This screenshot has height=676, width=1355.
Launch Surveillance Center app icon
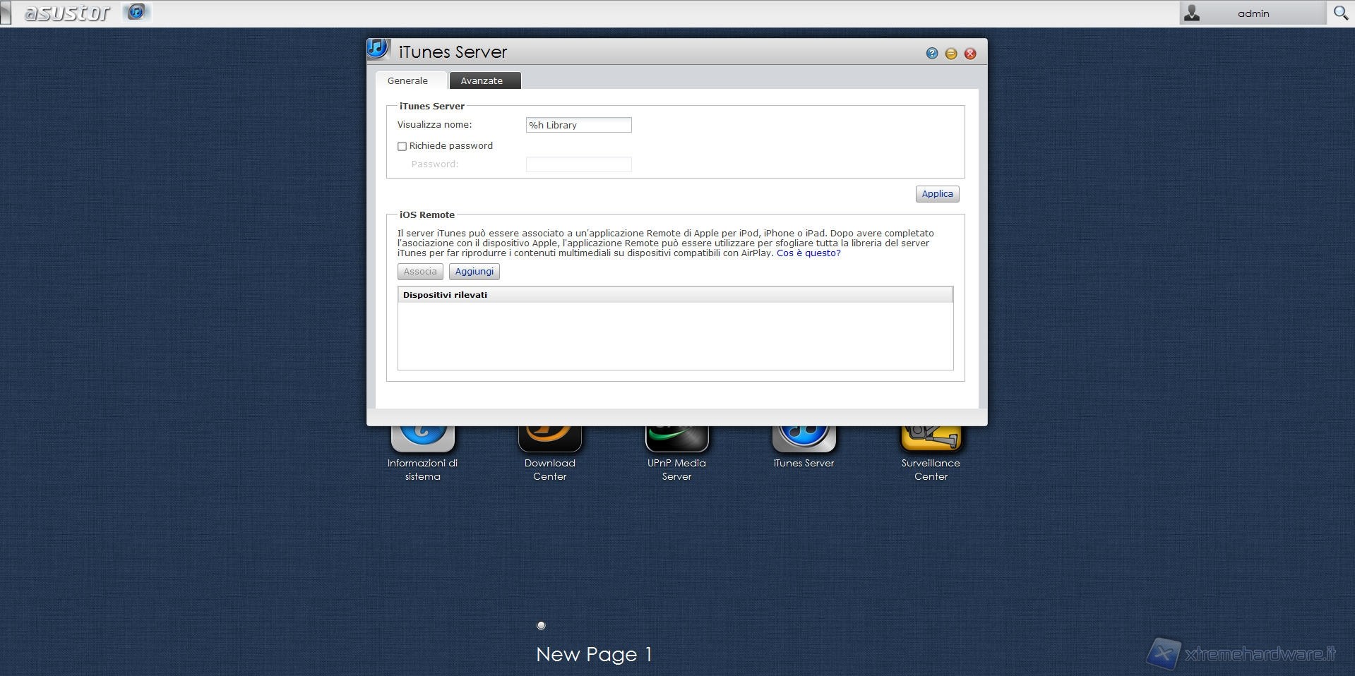pos(931,439)
